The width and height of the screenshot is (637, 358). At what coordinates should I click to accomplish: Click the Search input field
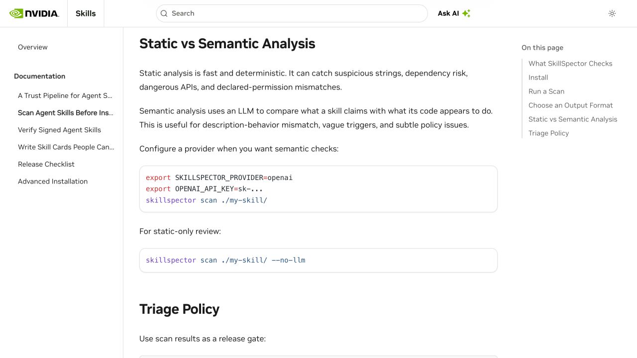point(292,13)
